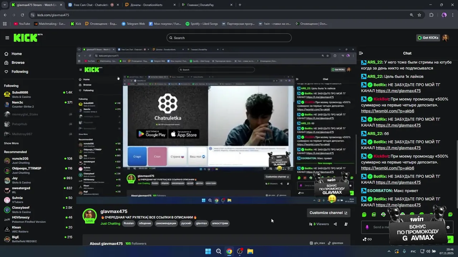
Task: Open the Chrome extensions puzzle icon
Action: coord(431,15)
